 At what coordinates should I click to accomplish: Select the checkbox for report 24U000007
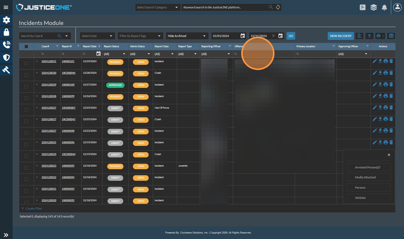(26, 110)
